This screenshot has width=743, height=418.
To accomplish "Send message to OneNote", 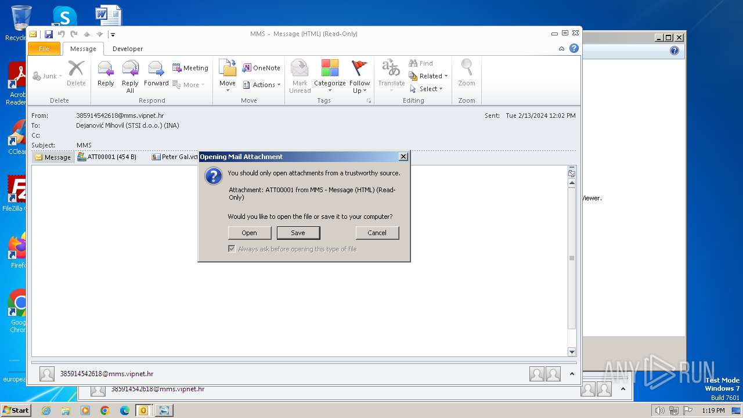I will tap(261, 68).
